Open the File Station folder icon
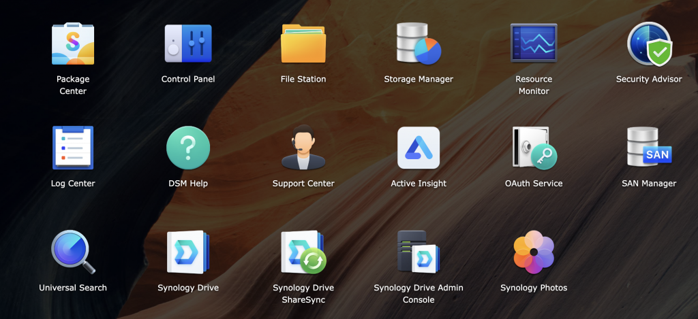698x319 pixels. (303, 44)
